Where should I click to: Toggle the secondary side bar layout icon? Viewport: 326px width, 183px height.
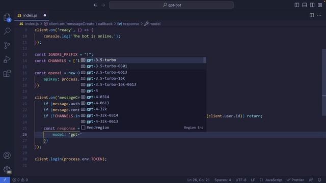pos(312,5)
